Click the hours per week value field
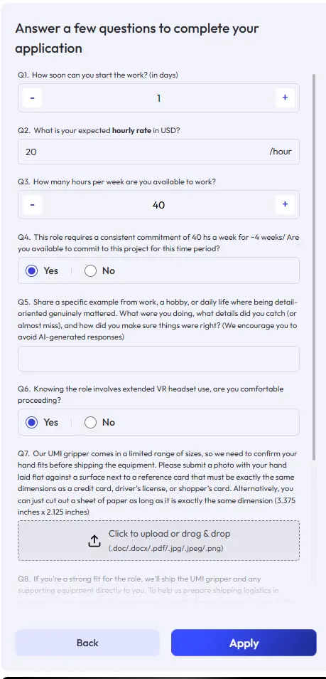The width and height of the screenshot is (326, 679). [x=158, y=205]
